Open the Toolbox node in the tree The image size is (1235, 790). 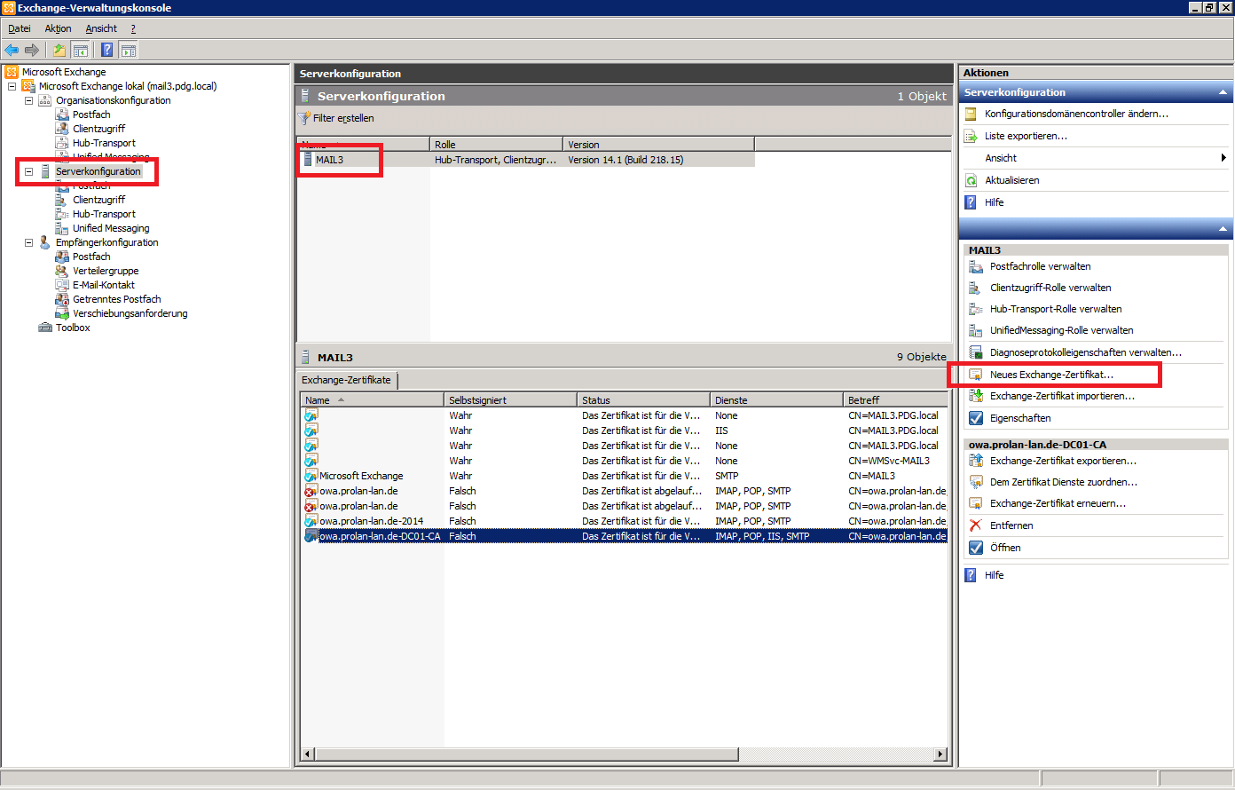(73, 328)
